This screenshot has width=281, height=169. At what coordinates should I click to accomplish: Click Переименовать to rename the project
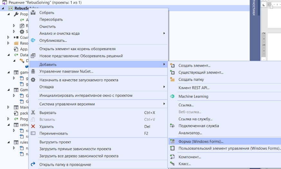[53, 134]
